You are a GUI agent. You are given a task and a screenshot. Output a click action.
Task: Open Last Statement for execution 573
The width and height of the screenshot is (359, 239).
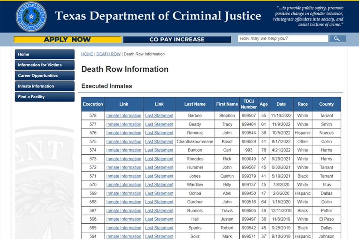(x=159, y=159)
